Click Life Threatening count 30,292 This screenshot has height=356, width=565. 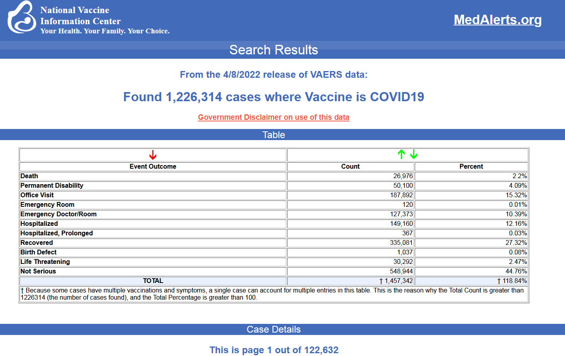[403, 262]
